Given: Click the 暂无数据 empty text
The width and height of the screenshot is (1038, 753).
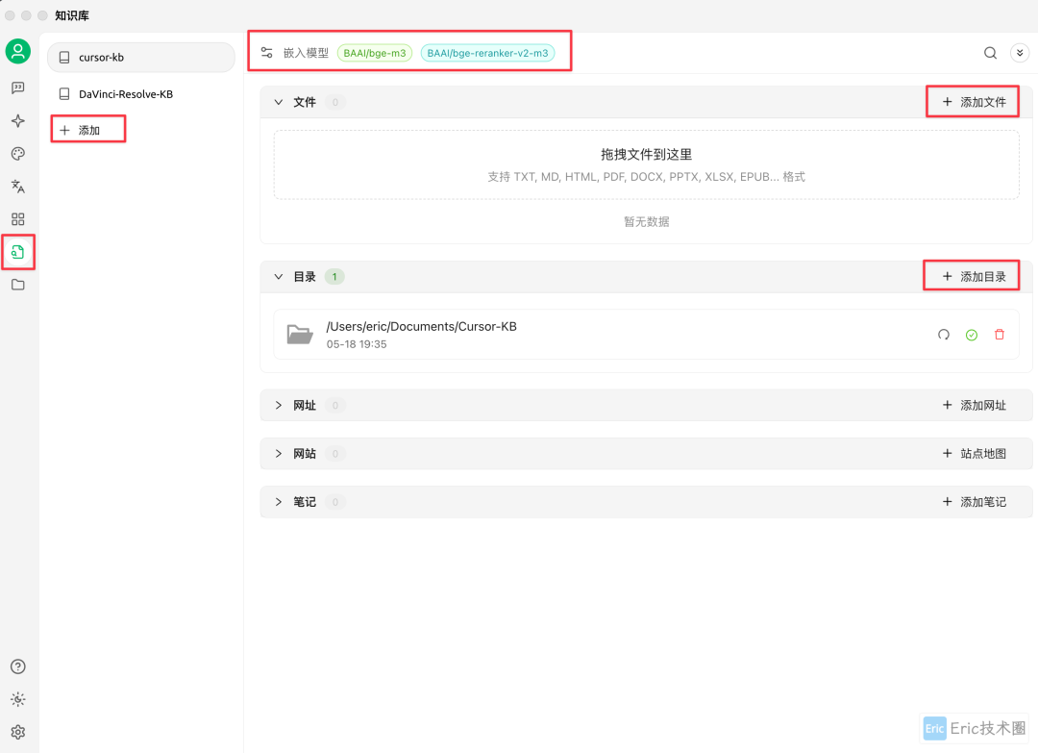Looking at the screenshot, I should tap(646, 222).
